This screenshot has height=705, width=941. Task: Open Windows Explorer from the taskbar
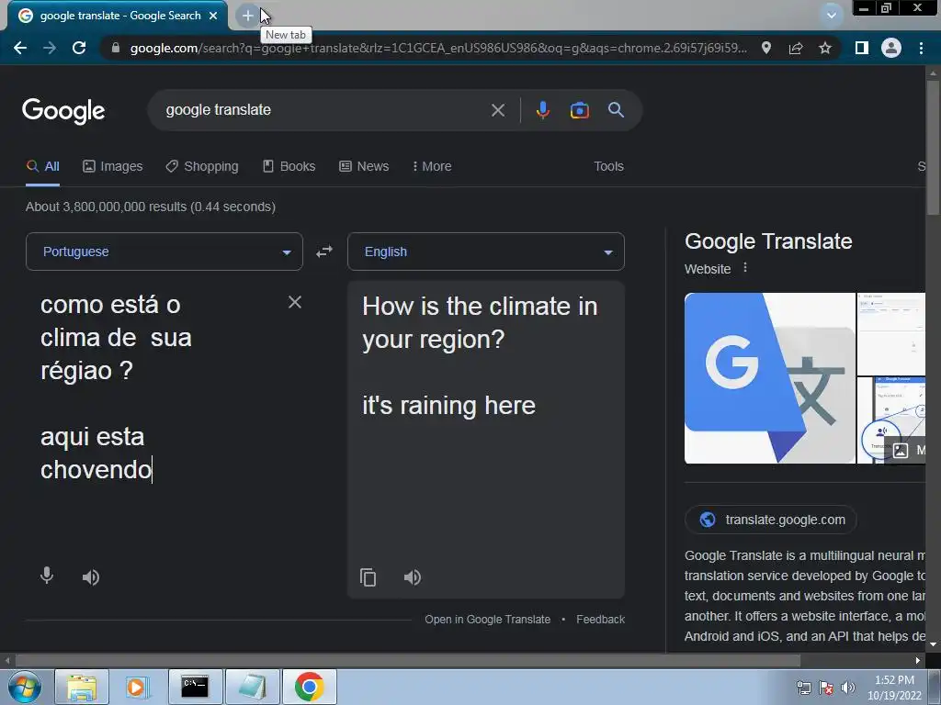click(82, 687)
